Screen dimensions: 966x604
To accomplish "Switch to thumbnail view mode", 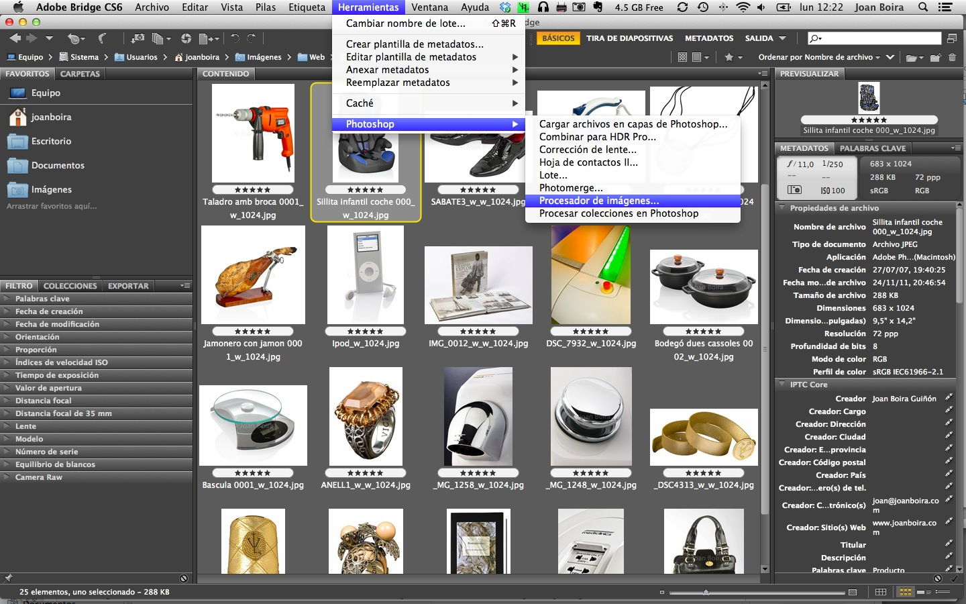I will pos(905,592).
